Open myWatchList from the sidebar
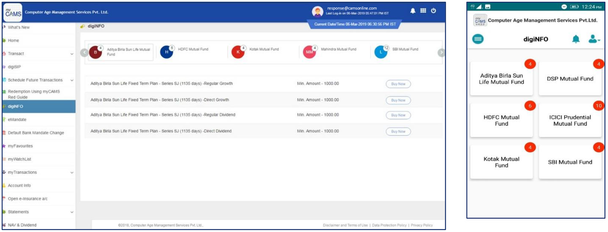The width and height of the screenshot is (608, 232). [19, 159]
